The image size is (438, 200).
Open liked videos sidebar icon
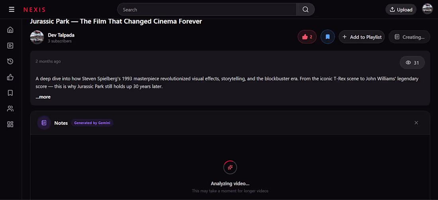click(10, 77)
